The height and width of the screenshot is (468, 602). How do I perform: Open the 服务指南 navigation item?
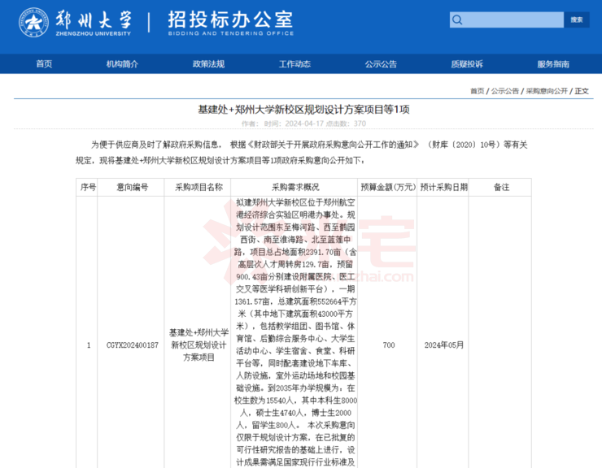click(x=553, y=64)
